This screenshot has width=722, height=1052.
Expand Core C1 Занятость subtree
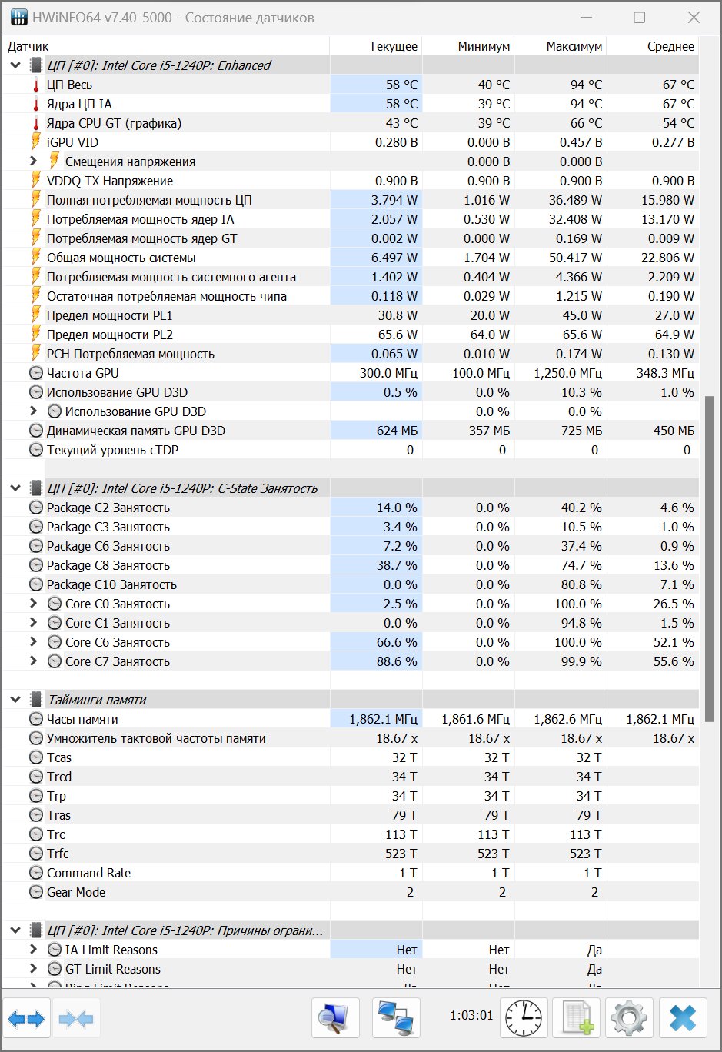(x=33, y=623)
